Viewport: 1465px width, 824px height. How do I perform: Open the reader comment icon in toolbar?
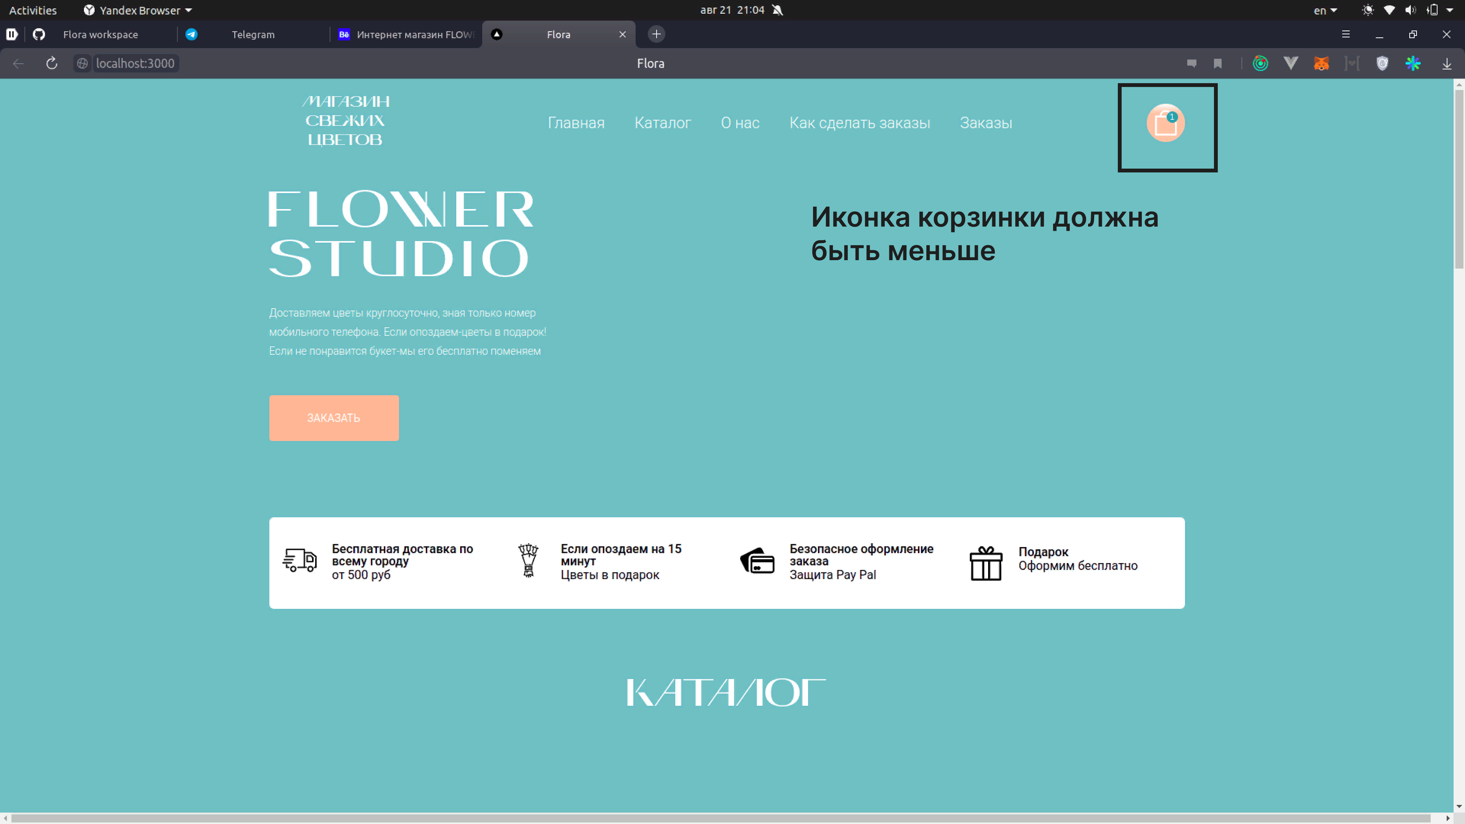(1191, 63)
